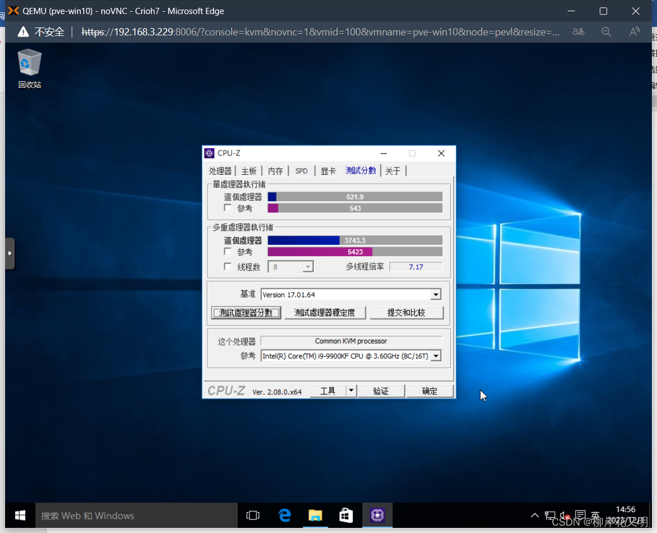Click the Windows Start button
Screen dimensions: 657x533
pyautogui.click(x=20, y=516)
